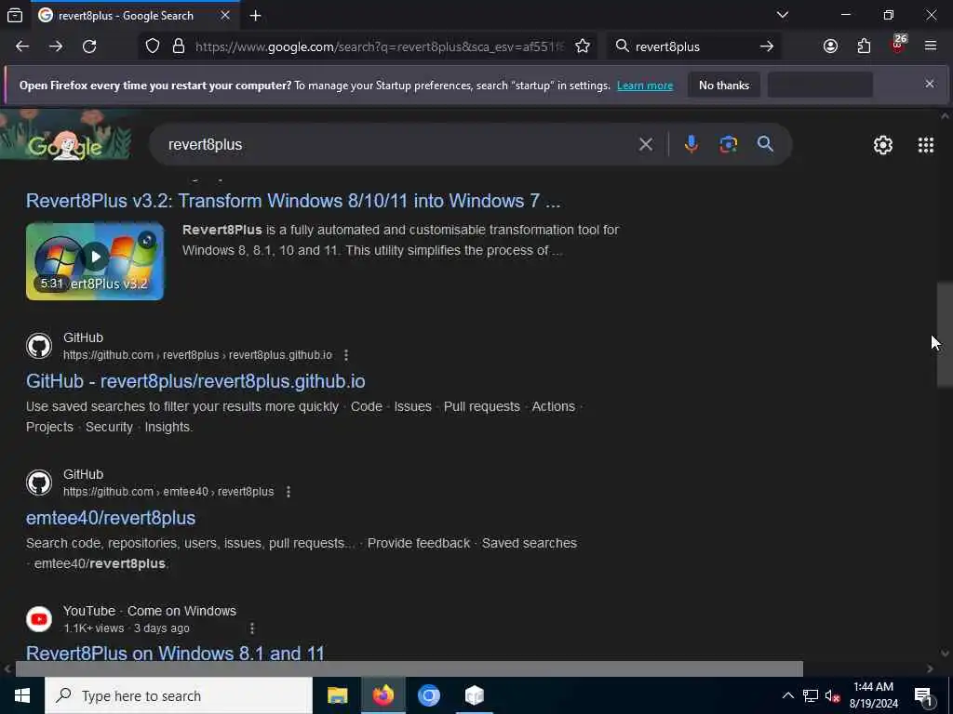Click YouTube favicon of Come on Windows
The image size is (953, 714).
coord(39,619)
